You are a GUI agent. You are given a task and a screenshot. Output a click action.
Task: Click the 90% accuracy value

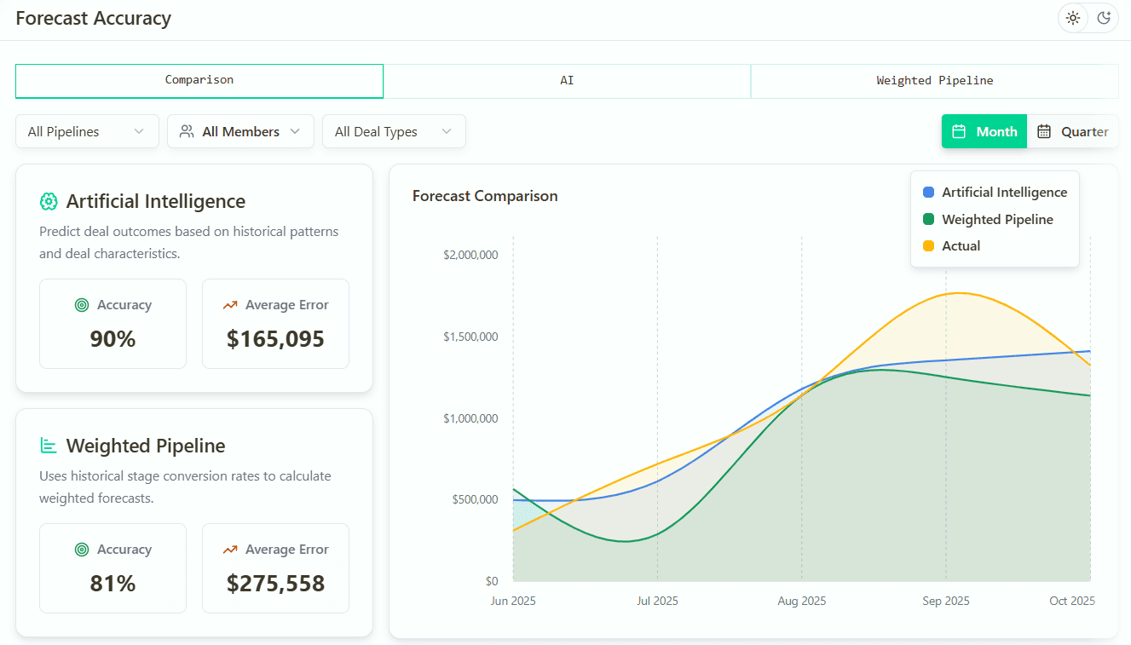pyautogui.click(x=113, y=339)
